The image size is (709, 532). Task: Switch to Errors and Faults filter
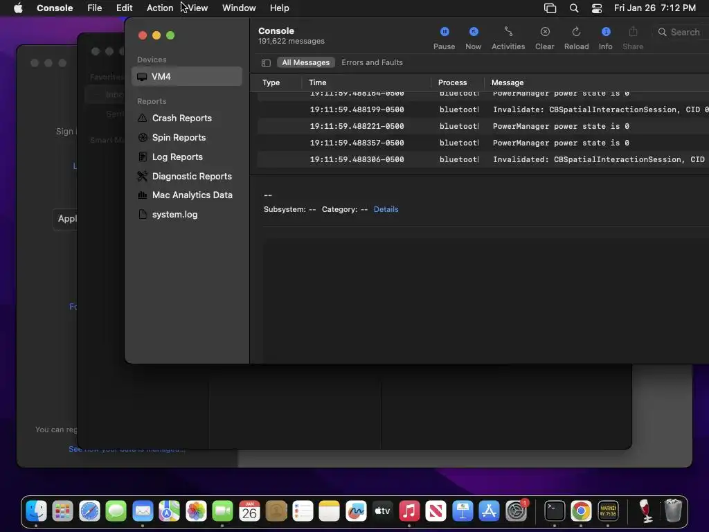pos(372,62)
